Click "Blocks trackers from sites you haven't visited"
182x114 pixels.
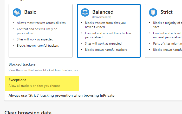click(105, 25)
